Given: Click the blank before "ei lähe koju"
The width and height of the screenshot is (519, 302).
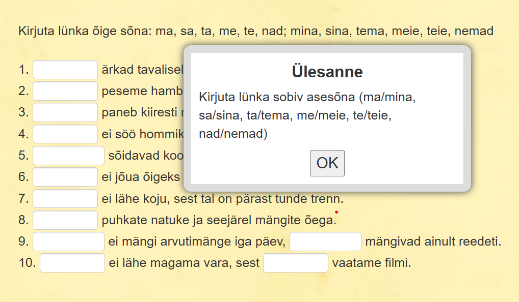Looking at the screenshot, I should (65, 198).
